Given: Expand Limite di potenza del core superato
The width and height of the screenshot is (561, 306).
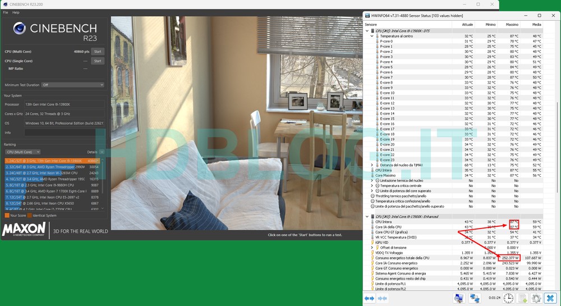Looking at the screenshot, I should click(372, 191).
